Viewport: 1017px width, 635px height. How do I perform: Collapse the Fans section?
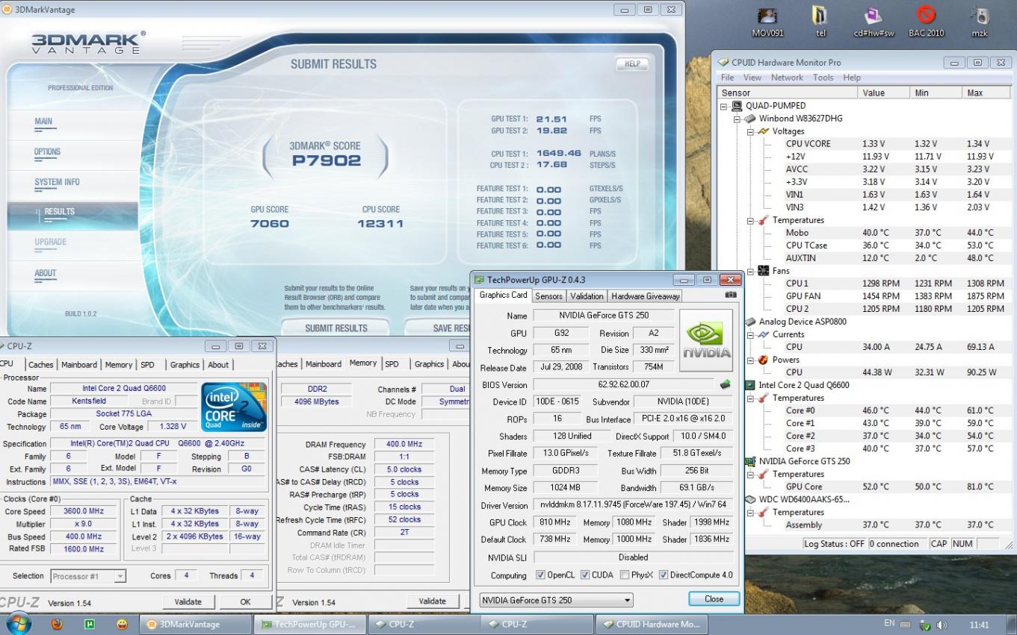coord(750,271)
